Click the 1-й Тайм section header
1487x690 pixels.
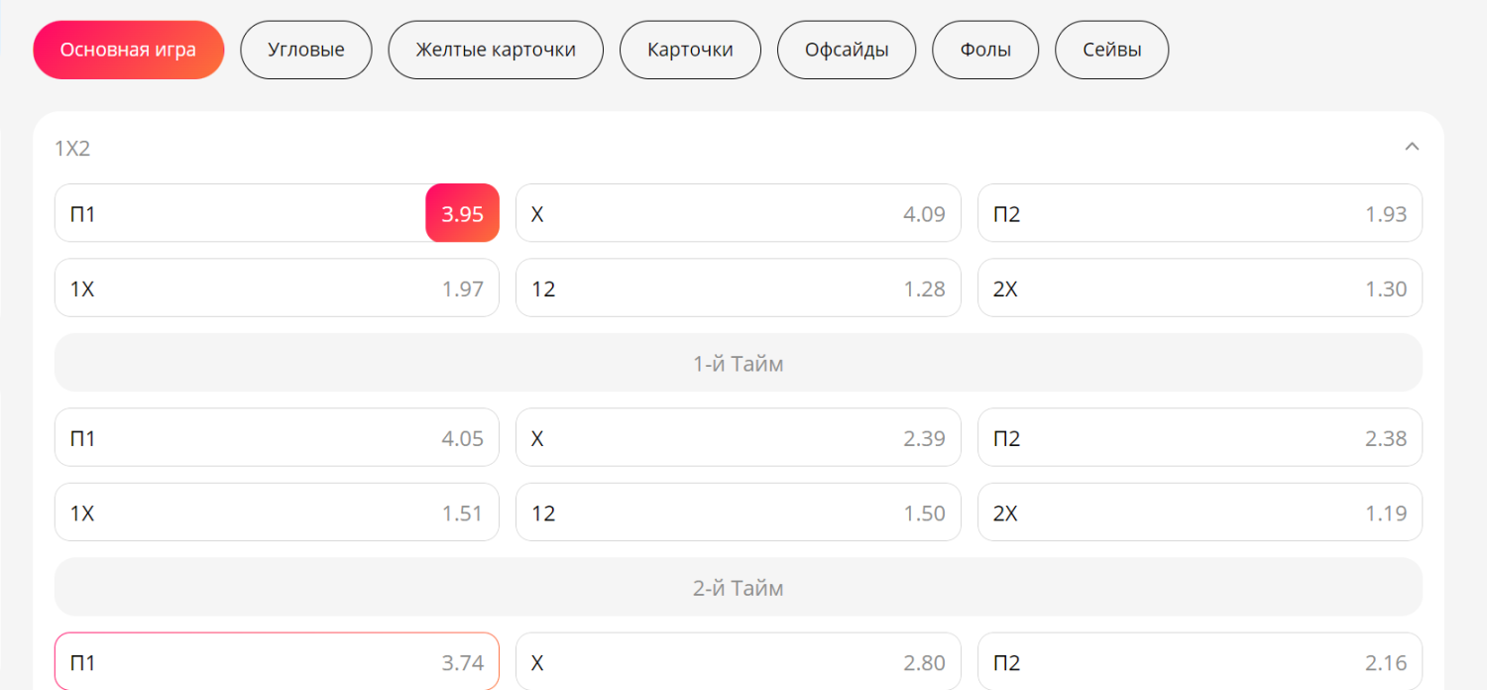pos(738,363)
